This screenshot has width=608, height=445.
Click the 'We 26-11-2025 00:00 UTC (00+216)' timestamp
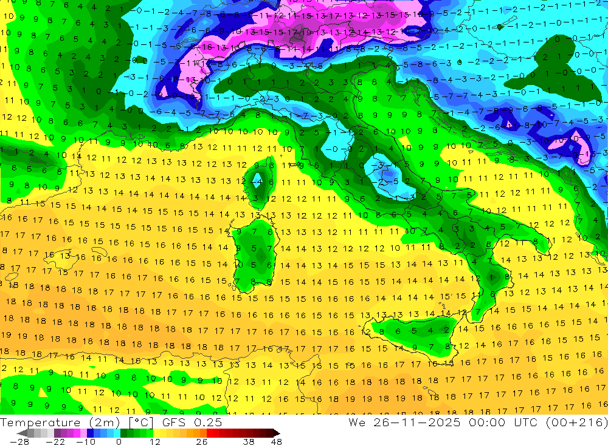478,422
